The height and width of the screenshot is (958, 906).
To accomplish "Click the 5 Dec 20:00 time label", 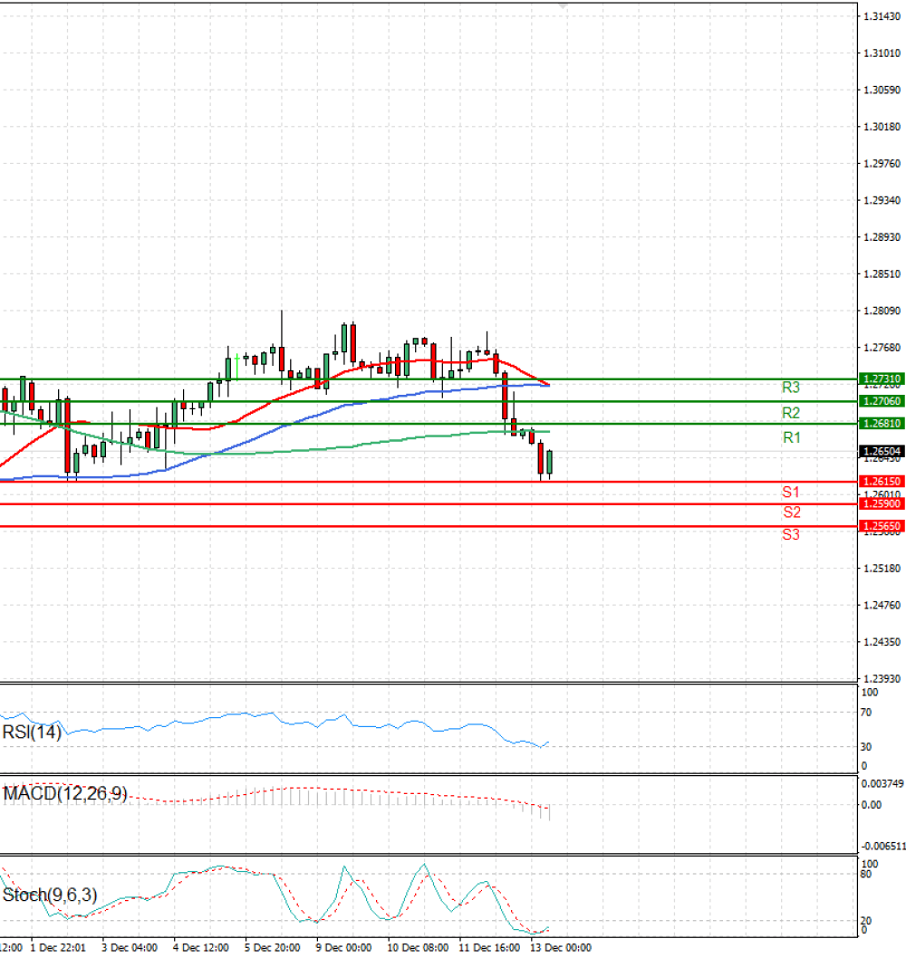I will (272, 948).
